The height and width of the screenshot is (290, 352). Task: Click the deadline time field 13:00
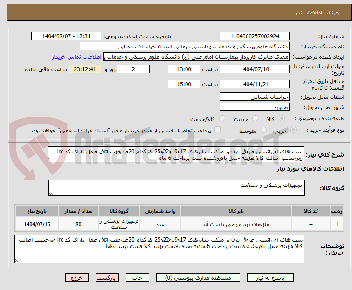(x=184, y=69)
